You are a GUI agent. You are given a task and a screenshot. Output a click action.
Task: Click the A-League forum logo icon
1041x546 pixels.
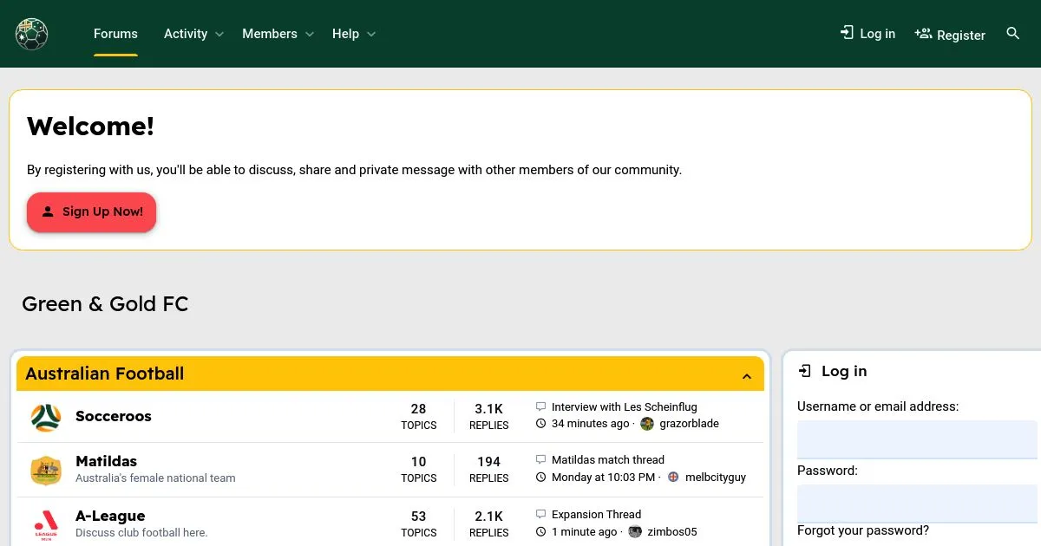pyautogui.click(x=46, y=524)
